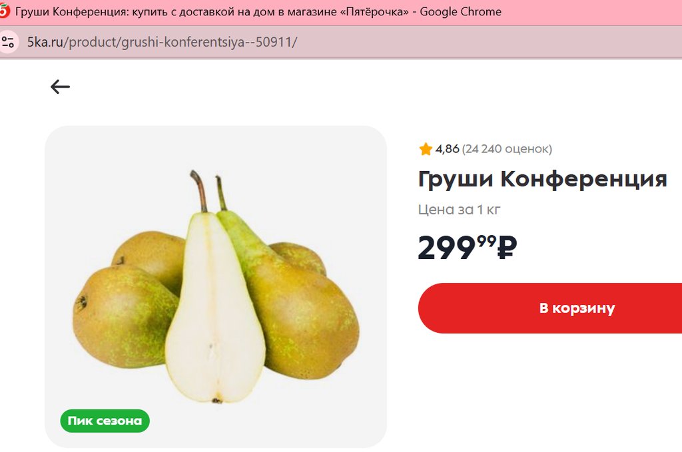Click the sliced pear half in product photo

(x=214, y=309)
